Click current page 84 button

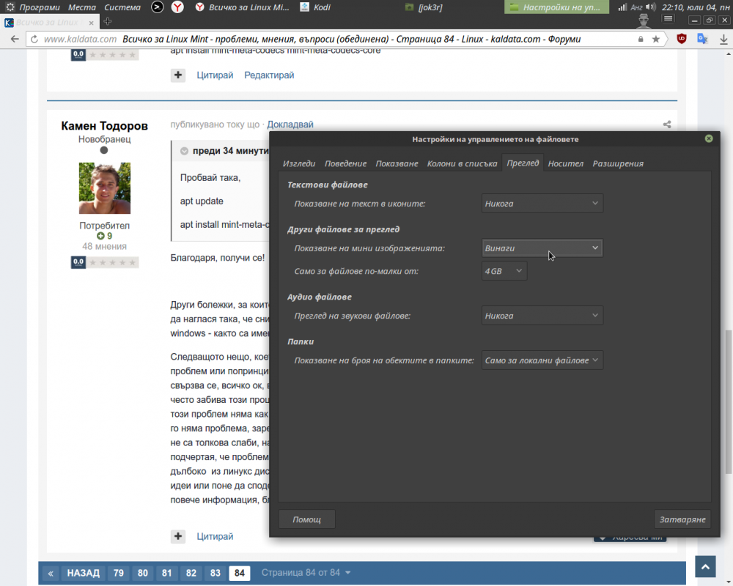[240, 573]
